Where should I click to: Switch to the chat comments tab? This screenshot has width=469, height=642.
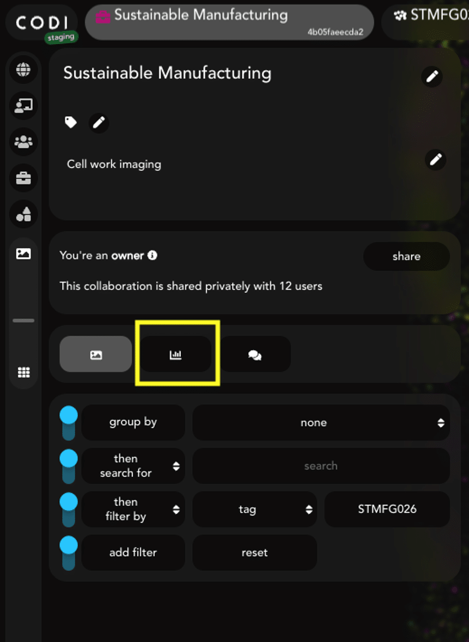click(255, 354)
